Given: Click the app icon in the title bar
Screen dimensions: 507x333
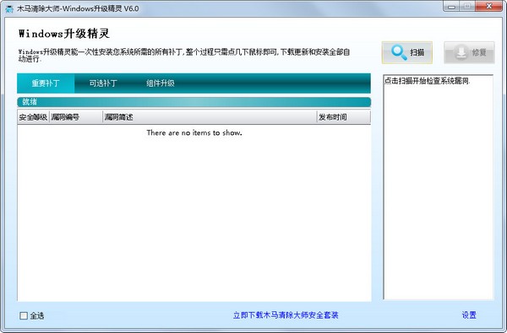Looking at the screenshot, I should (9, 8).
